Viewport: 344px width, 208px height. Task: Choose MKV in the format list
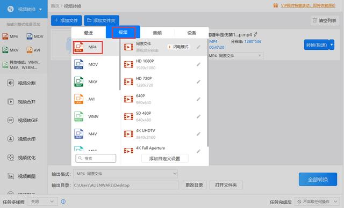click(x=96, y=82)
